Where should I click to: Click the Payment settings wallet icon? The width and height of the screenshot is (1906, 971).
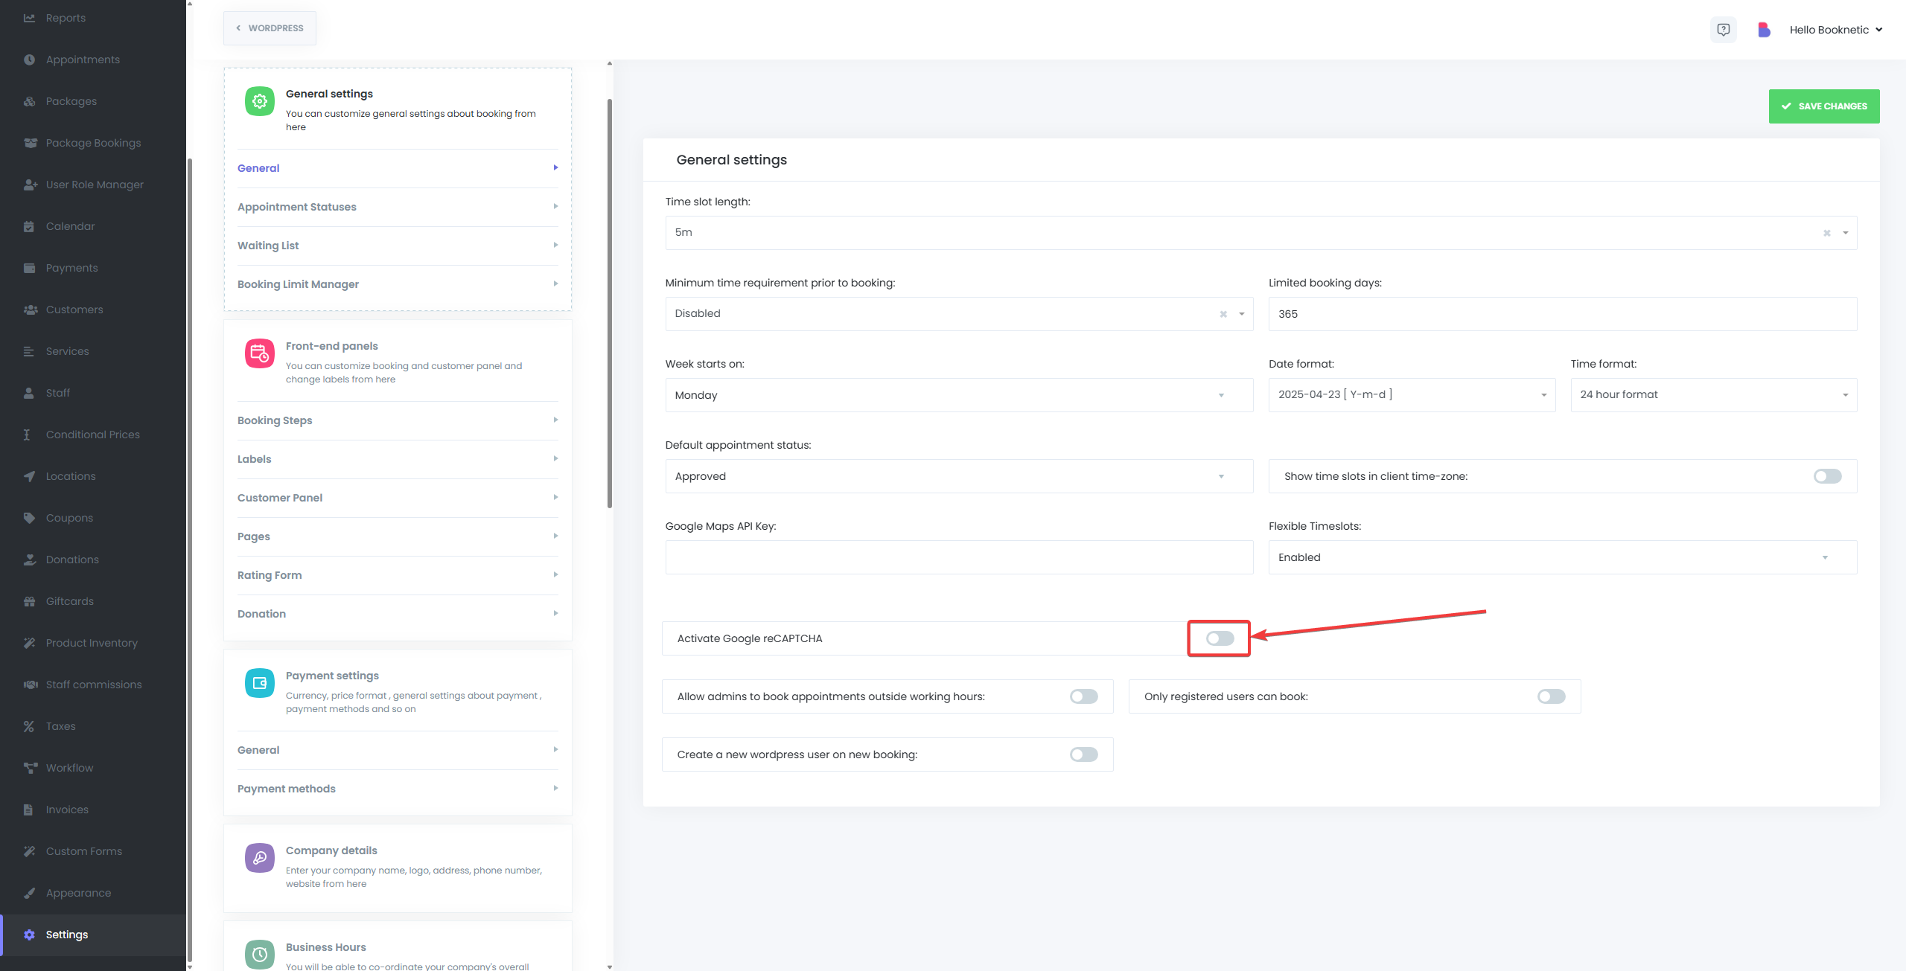(x=259, y=683)
